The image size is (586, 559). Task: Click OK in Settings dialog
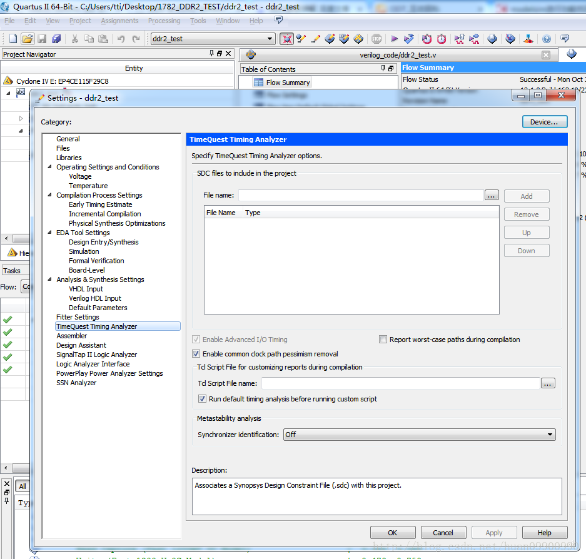(392, 533)
